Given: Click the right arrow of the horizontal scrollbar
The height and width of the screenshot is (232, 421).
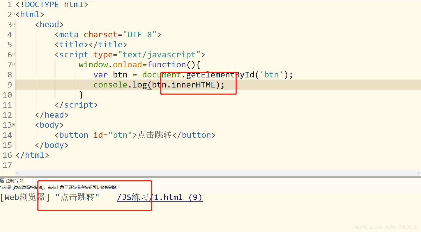Looking at the screenshot, I should (419, 173).
